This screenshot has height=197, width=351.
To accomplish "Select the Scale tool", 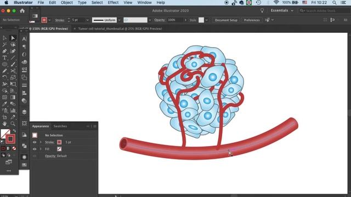I will point(13,78).
